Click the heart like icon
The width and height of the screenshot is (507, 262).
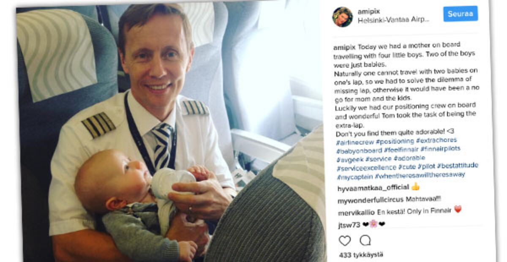click(345, 240)
